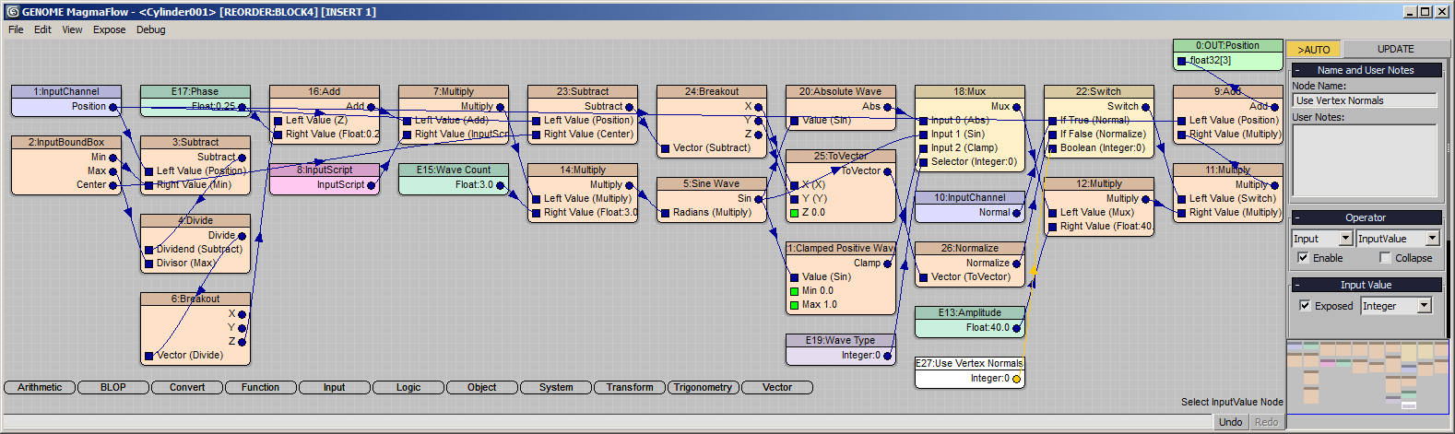The image size is (1455, 434).
Task: Click the node graph navigator minimap
Action: 1368,377
